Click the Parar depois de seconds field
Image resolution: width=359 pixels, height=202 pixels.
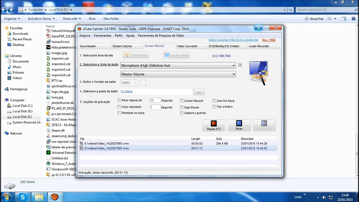[155, 100]
